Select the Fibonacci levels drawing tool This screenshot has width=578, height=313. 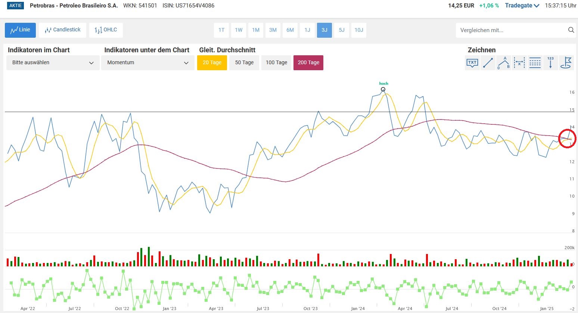tap(535, 63)
